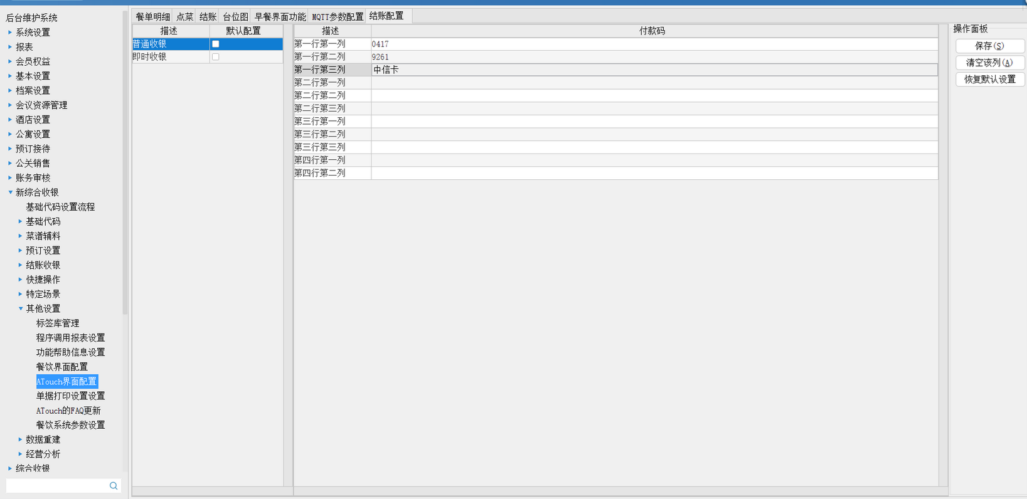Click the payment code cell 9261
This screenshot has height=499, width=1027.
pyautogui.click(x=654, y=56)
